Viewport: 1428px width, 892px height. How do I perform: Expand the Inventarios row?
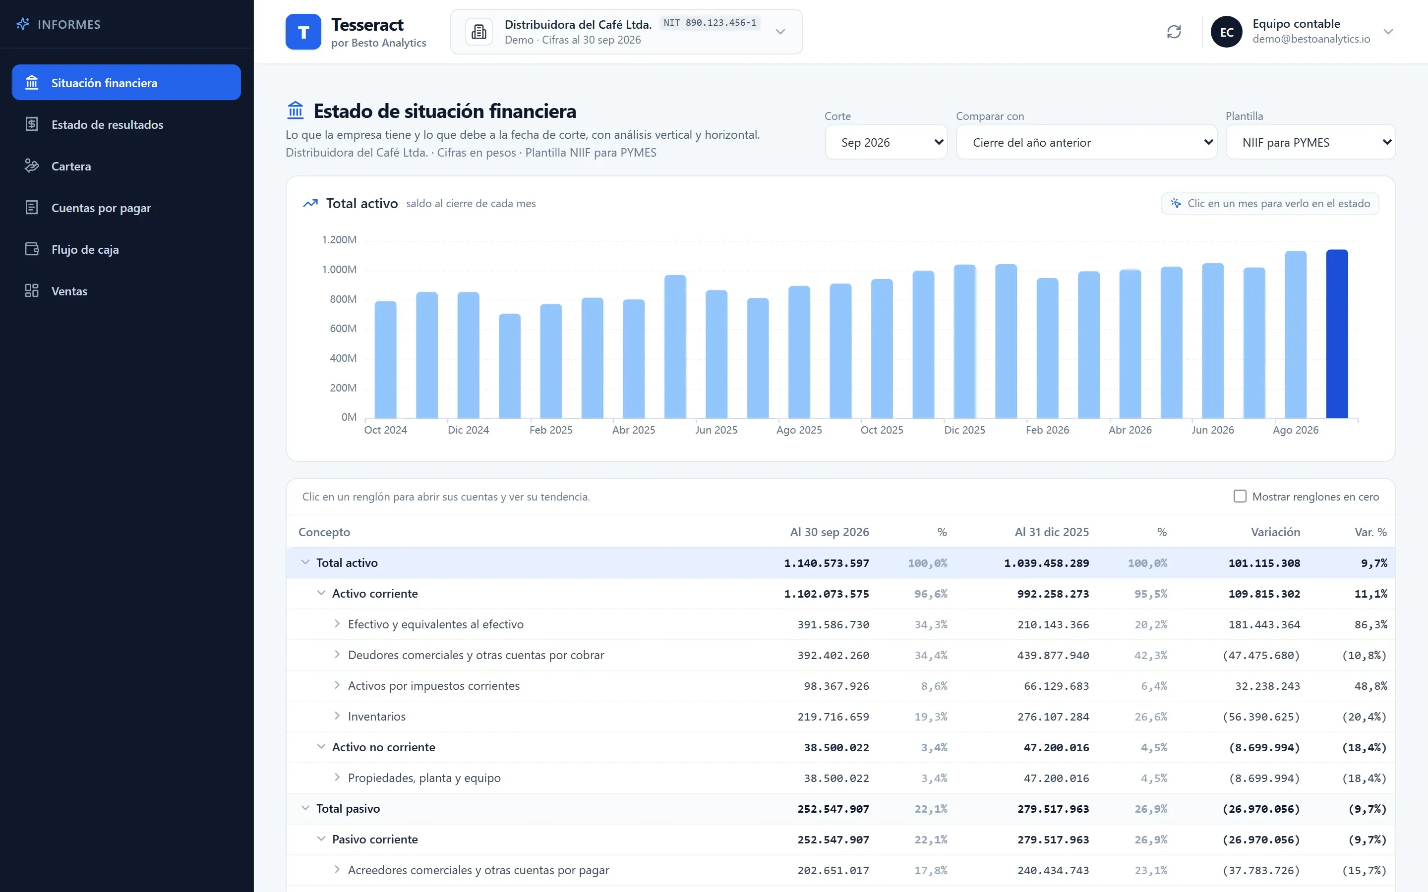point(337,716)
